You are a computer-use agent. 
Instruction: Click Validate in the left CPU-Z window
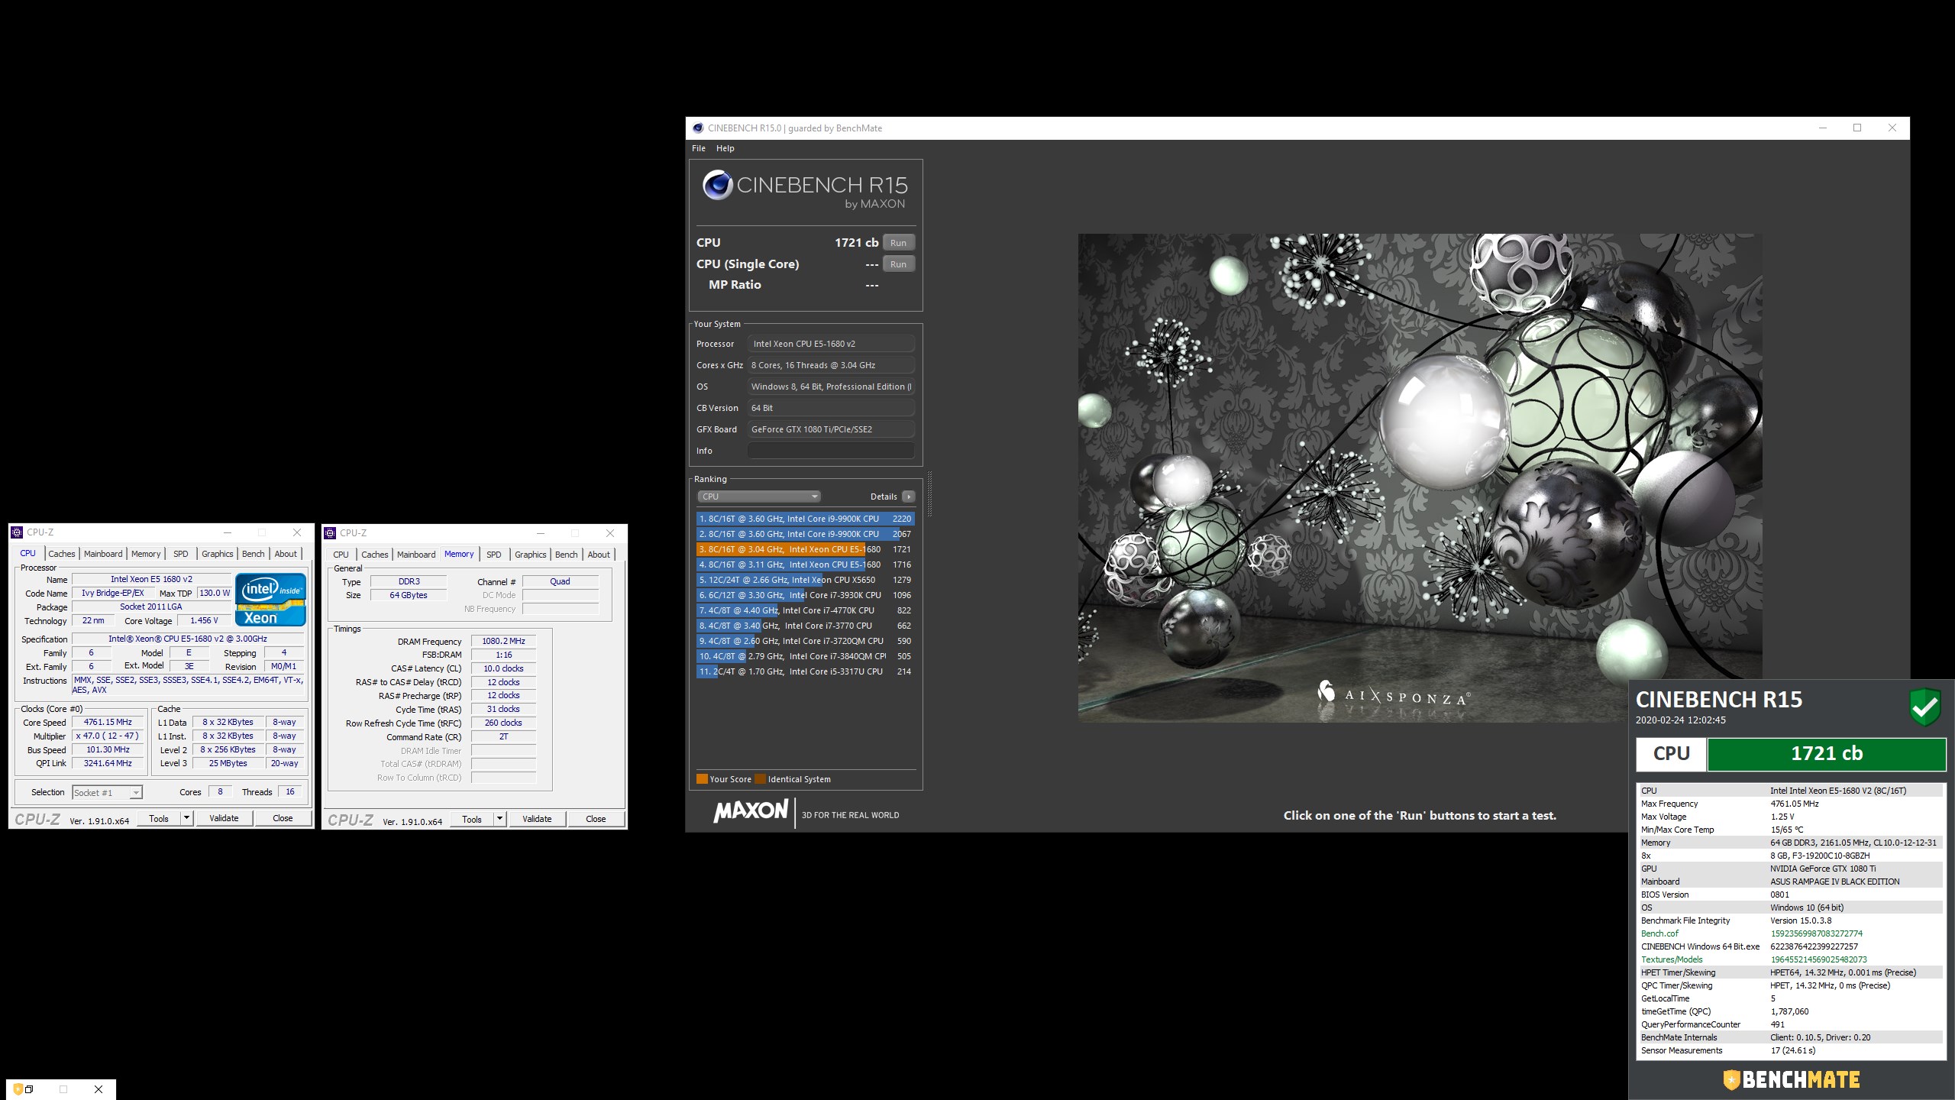[x=224, y=818]
